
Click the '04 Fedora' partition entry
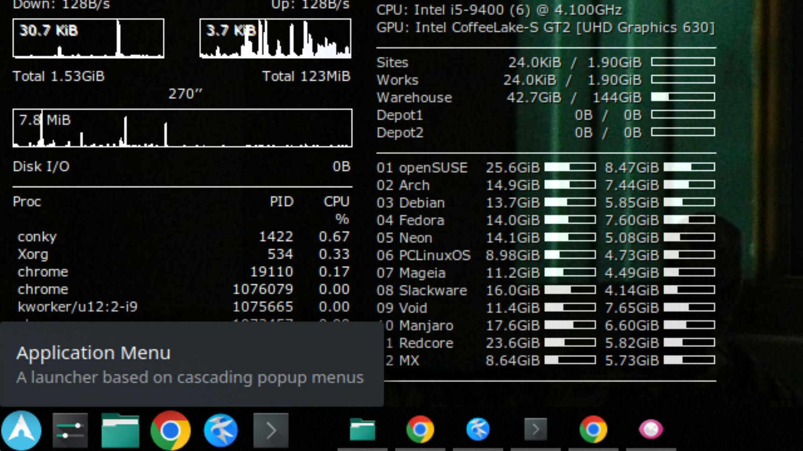pyautogui.click(x=410, y=220)
